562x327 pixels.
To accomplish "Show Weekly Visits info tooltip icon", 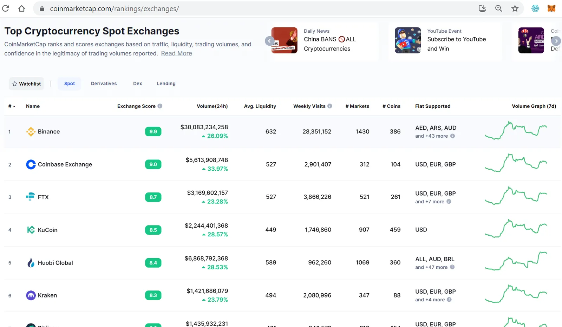I will pyautogui.click(x=330, y=106).
